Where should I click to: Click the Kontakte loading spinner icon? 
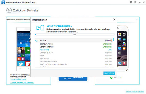coord(36,40)
